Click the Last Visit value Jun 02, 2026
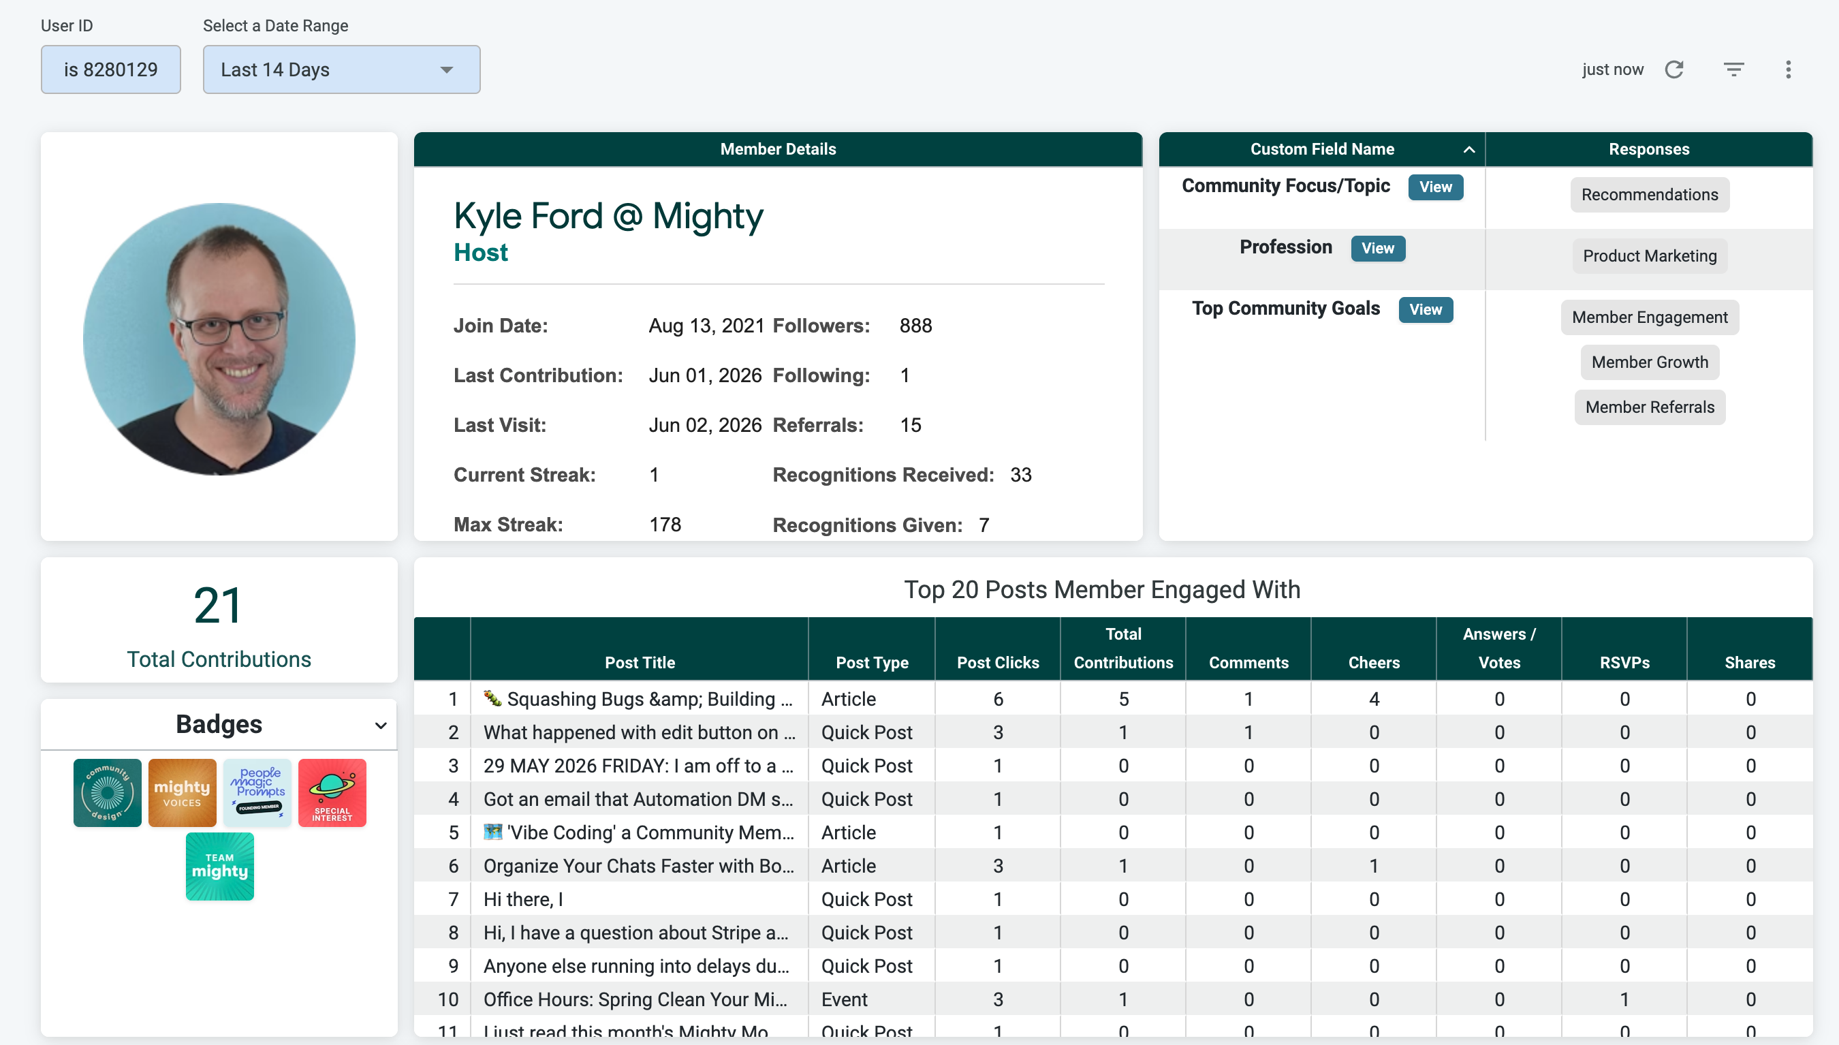This screenshot has width=1839, height=1045. point(704,425)
